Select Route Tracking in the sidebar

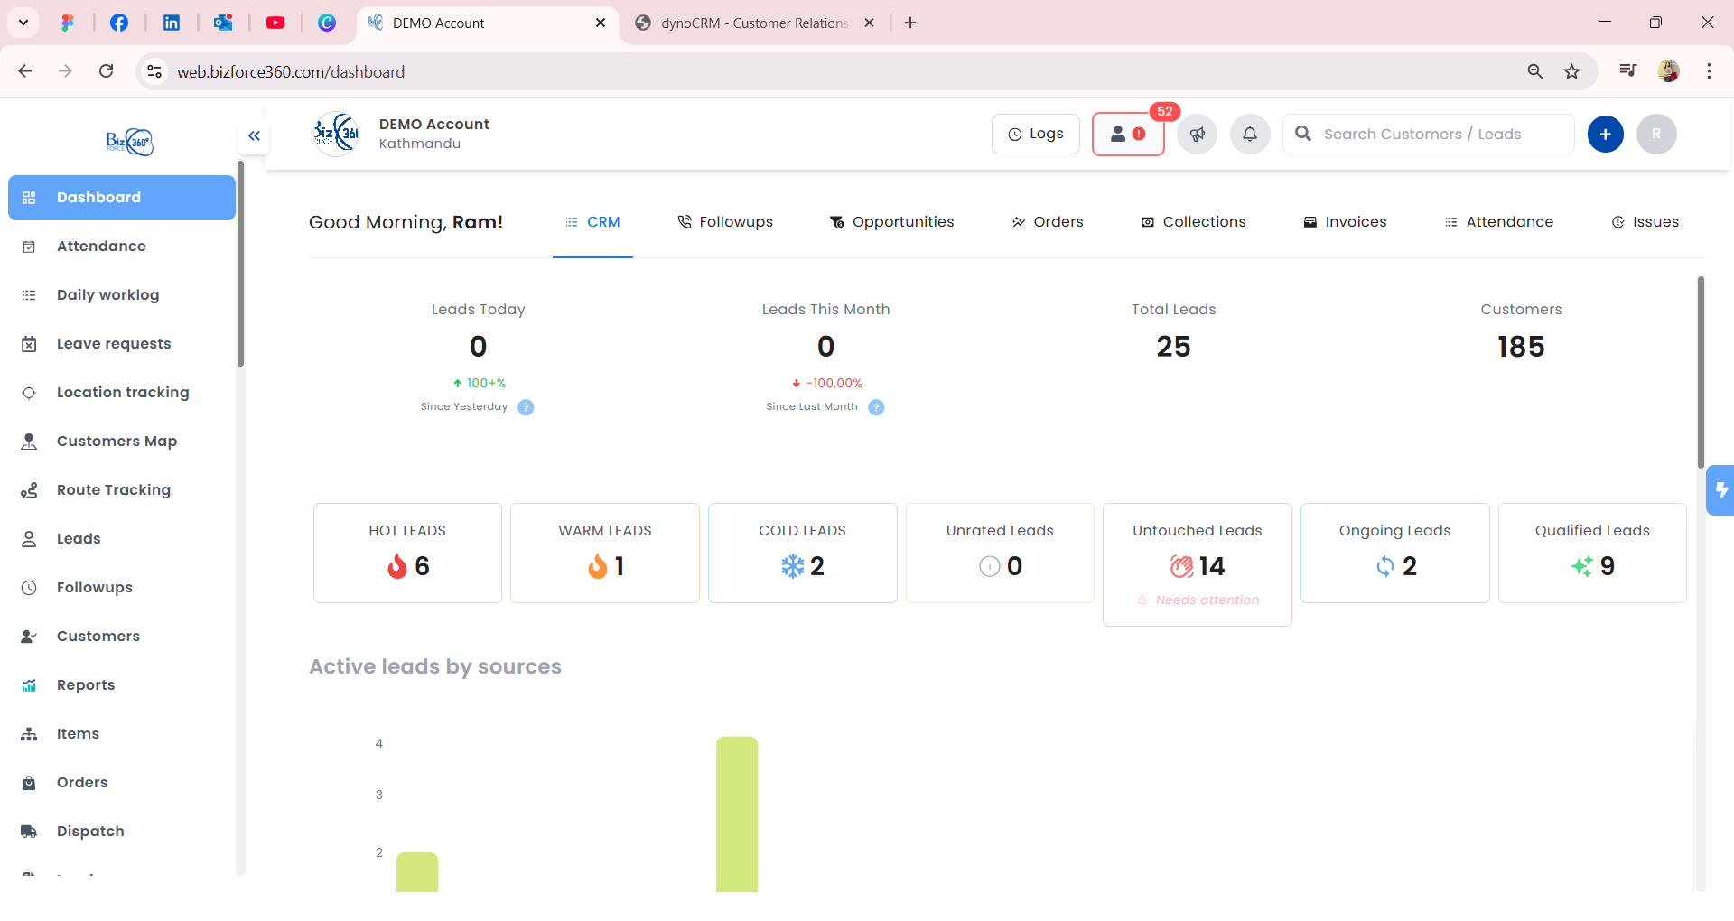tap(113, 489)
